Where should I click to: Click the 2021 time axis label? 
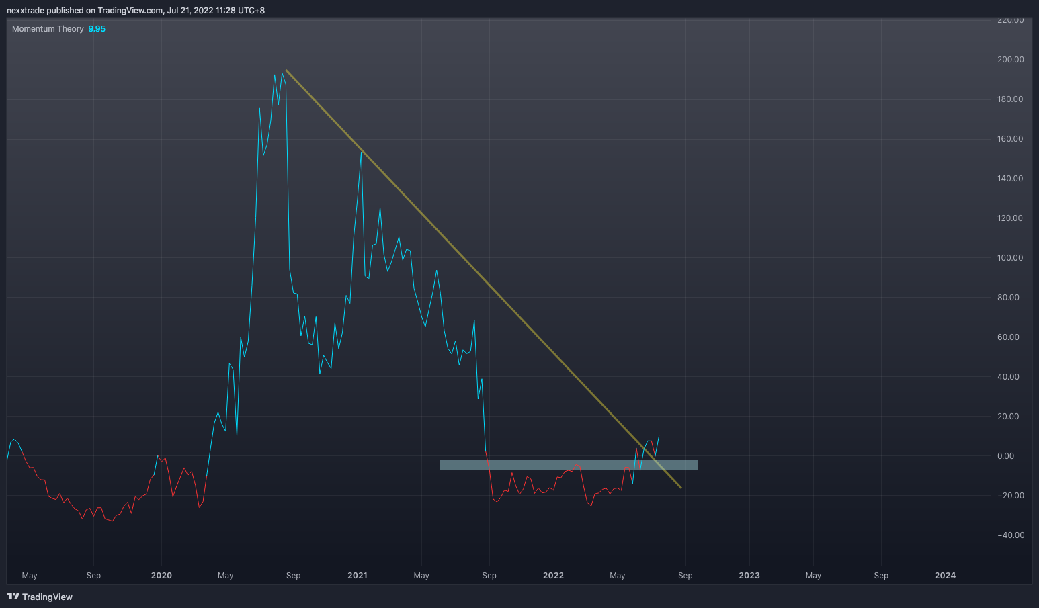[358, 576]
